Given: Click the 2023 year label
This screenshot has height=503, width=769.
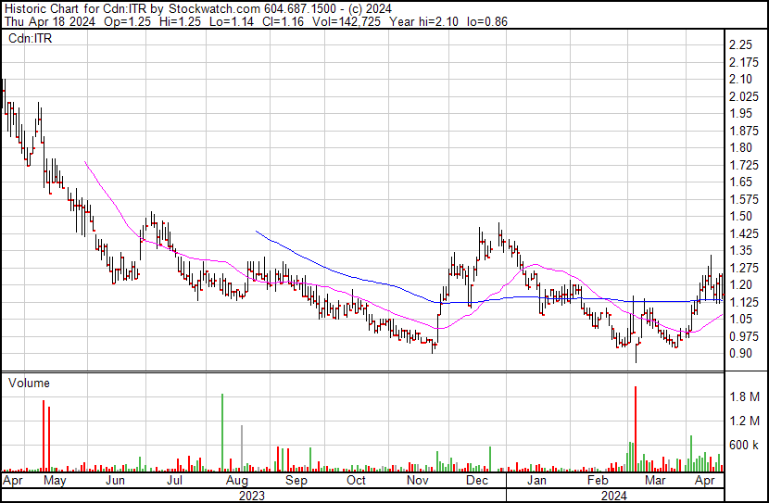Looking at the screenshot, I should pos(252,496).
